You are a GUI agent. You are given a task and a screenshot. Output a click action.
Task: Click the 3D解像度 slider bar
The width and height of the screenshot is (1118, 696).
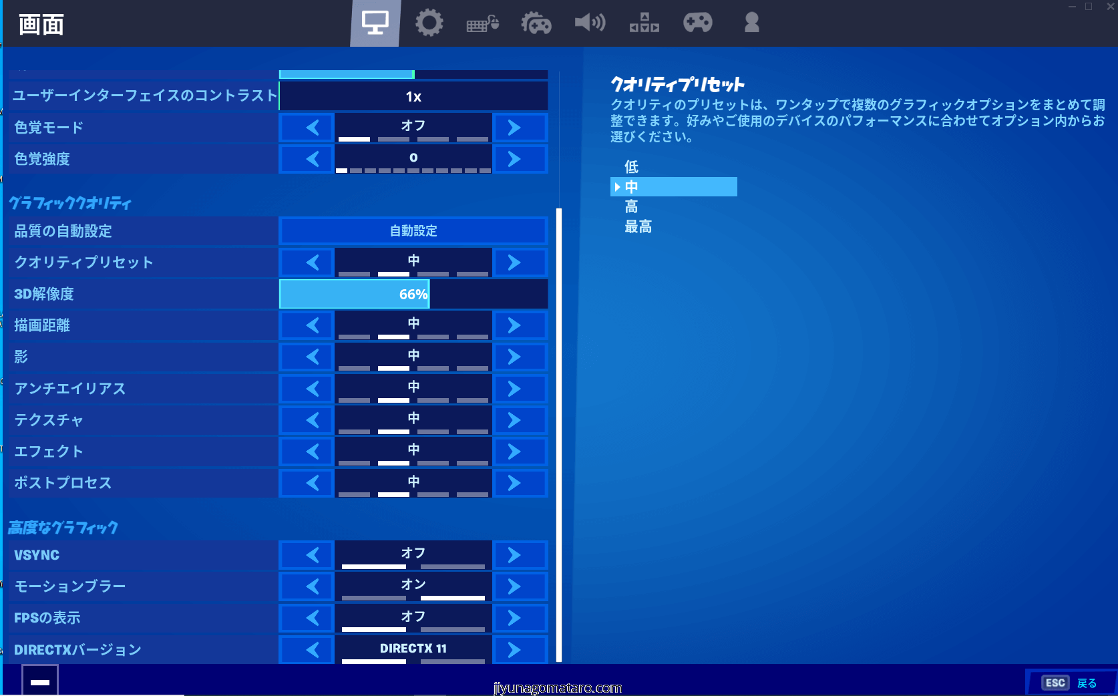[413, 295]
